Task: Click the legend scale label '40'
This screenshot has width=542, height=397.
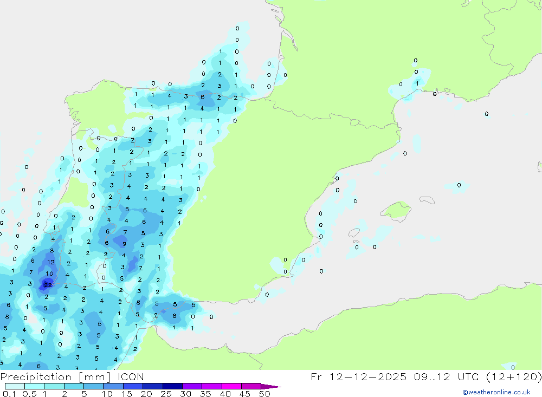Action: coord(225,394)
